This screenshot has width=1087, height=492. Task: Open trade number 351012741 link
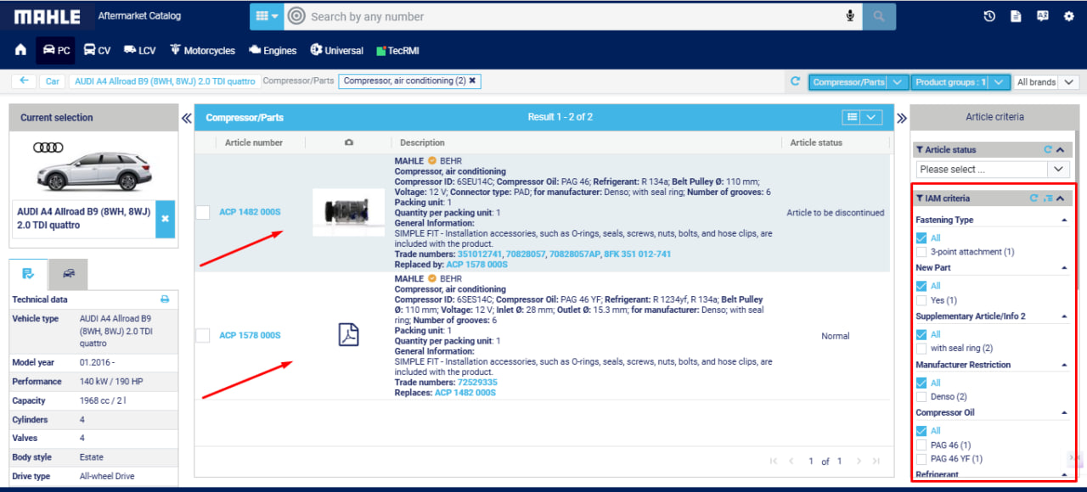coord(480,254)
